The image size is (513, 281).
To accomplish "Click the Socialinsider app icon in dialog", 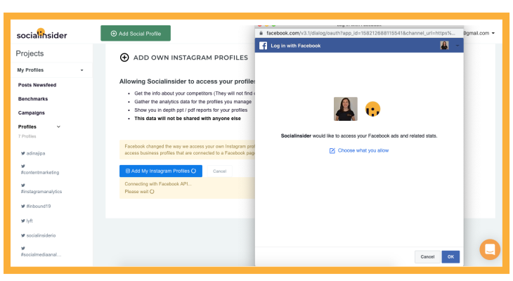I will pyautogui.click(x=372, y=109).
